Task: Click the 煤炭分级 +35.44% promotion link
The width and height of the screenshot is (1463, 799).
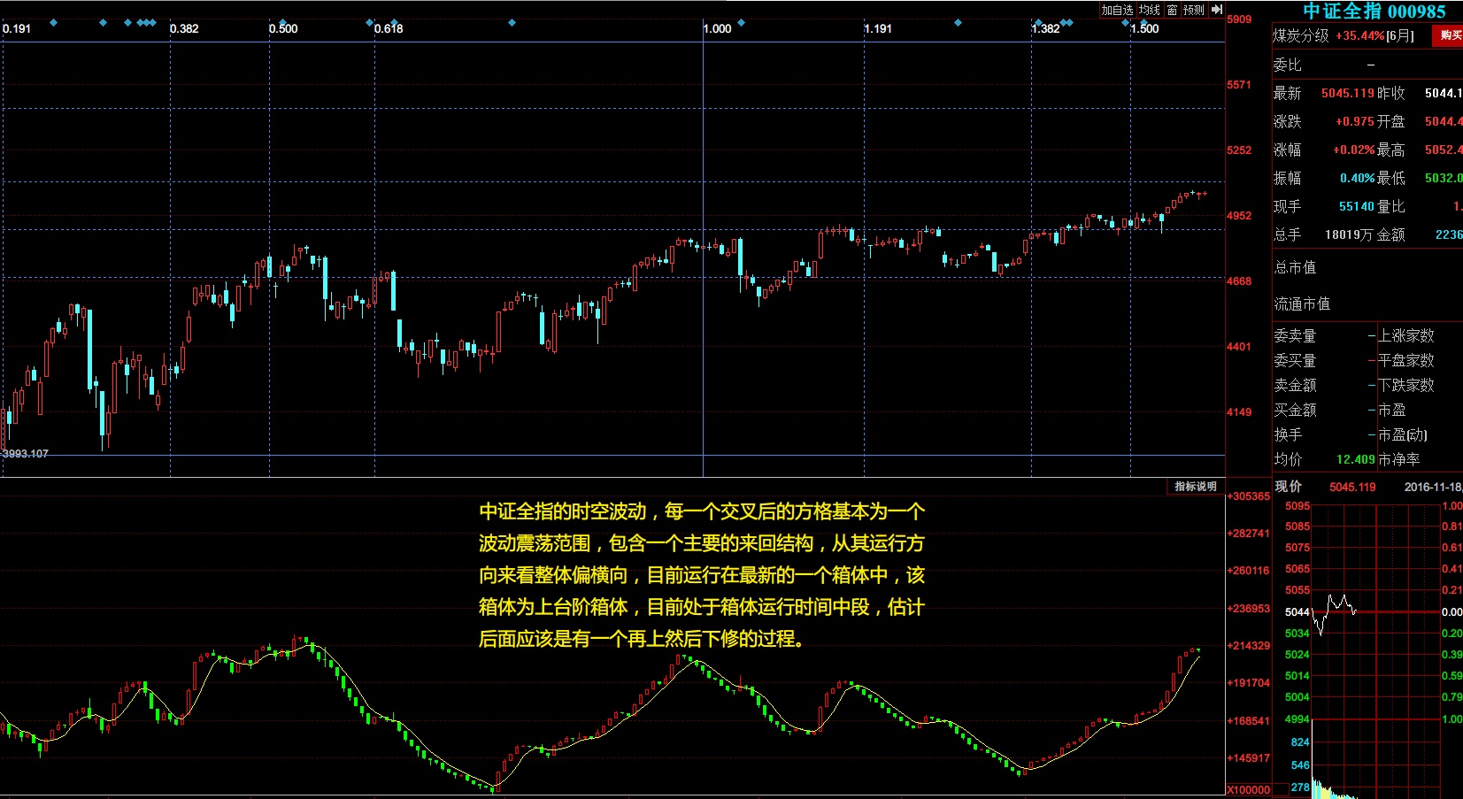Action: (x=1343, y=36)
